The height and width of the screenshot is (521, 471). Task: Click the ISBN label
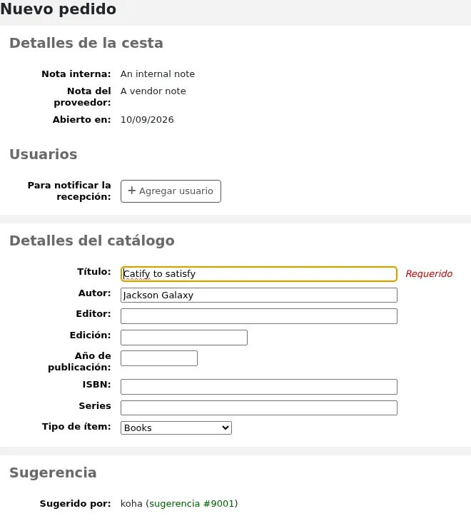click(96, 385)
